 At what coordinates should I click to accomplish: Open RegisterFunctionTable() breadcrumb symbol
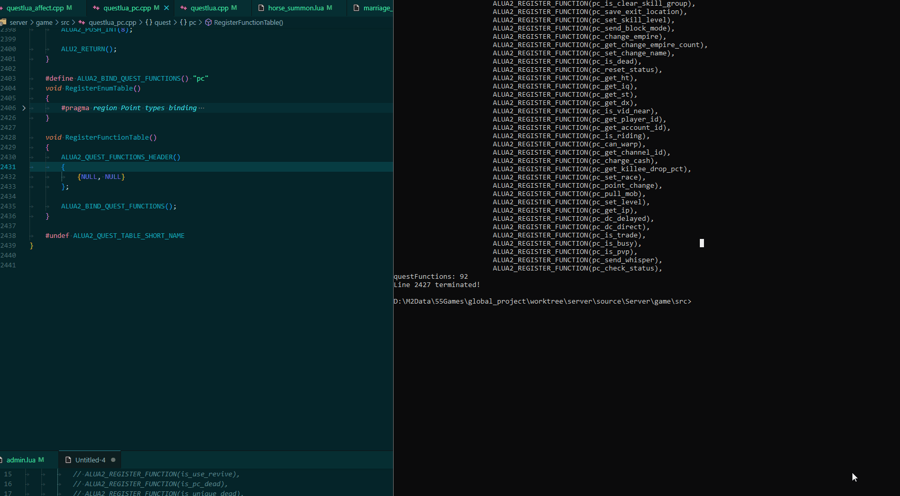248,22
